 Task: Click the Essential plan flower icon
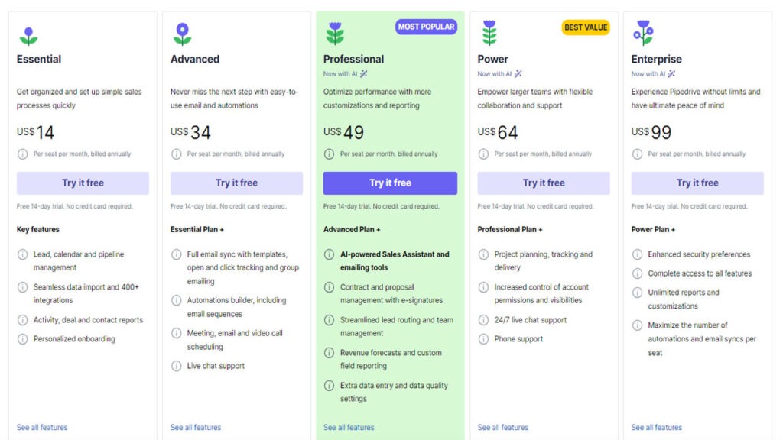[x=28, y=34]
